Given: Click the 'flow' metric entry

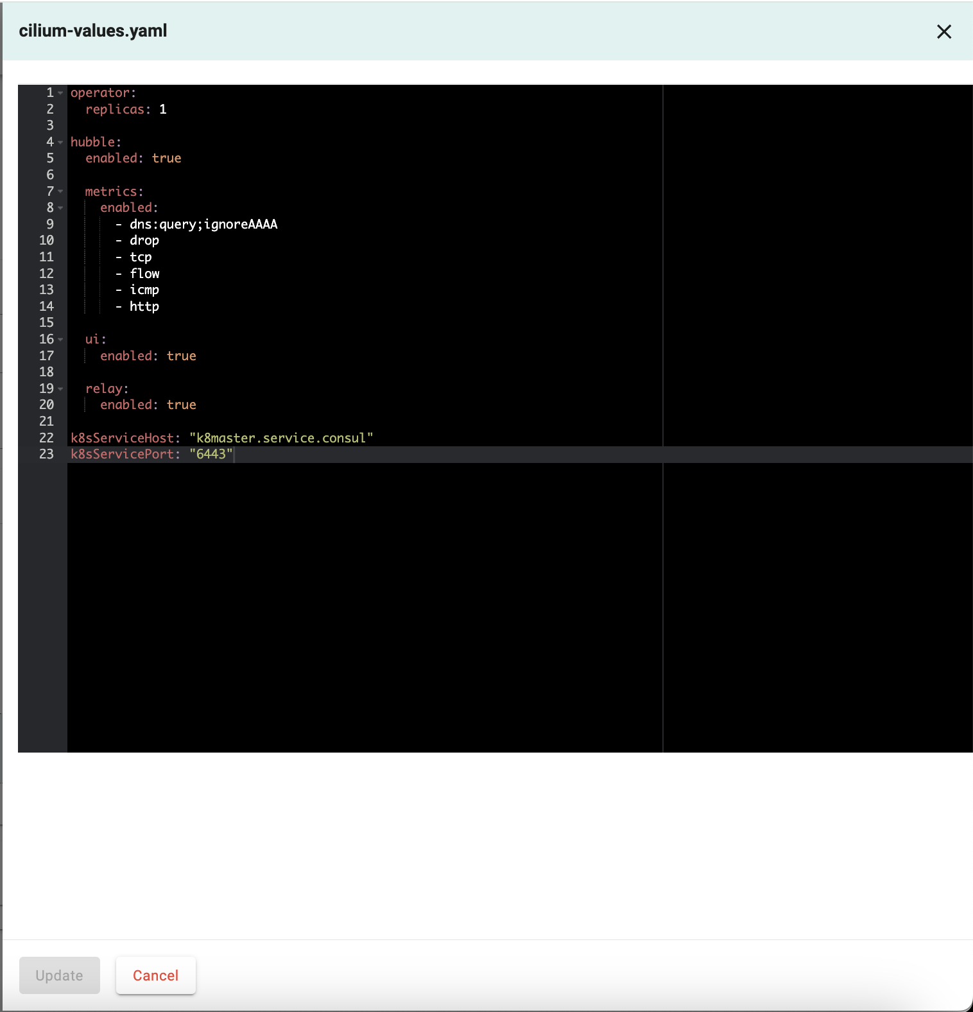Looking at the screenshot, I should click(144, 274).
